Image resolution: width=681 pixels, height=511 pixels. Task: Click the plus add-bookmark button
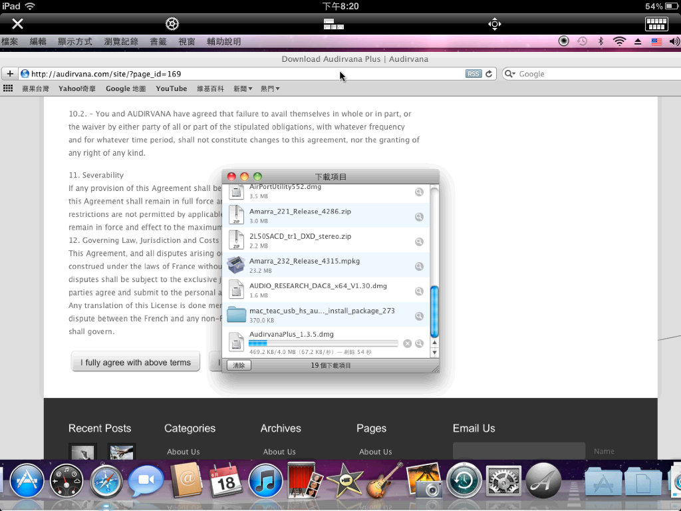[x=10, y=74]
